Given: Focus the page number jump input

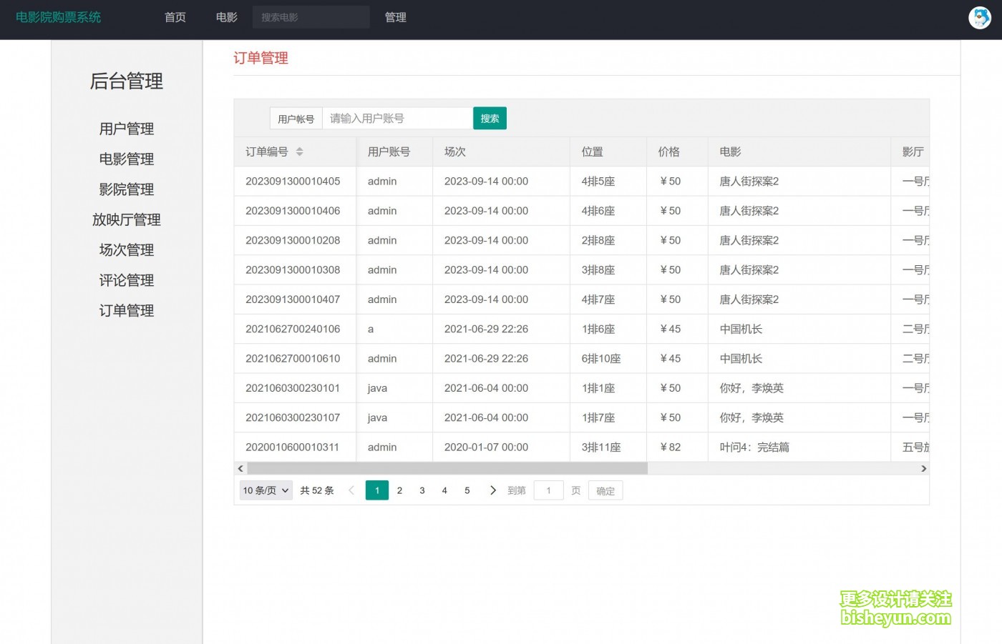Looking at the screenshot, I should coord(549,490).
